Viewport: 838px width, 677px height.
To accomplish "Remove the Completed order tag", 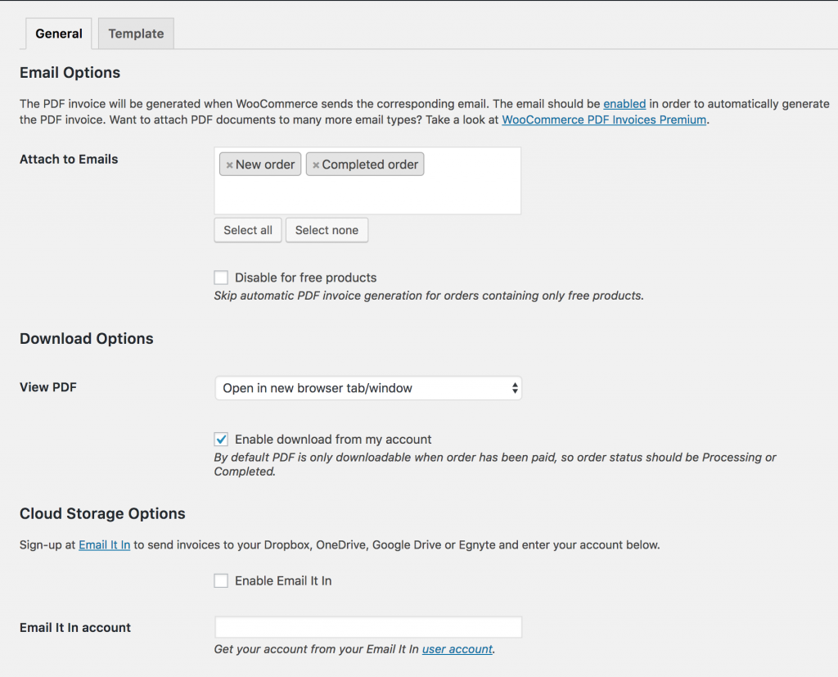I will (x=316, y=165).
